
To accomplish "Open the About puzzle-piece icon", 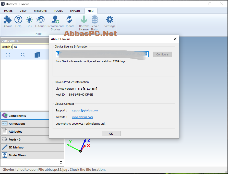I will (x=8, y=19).
